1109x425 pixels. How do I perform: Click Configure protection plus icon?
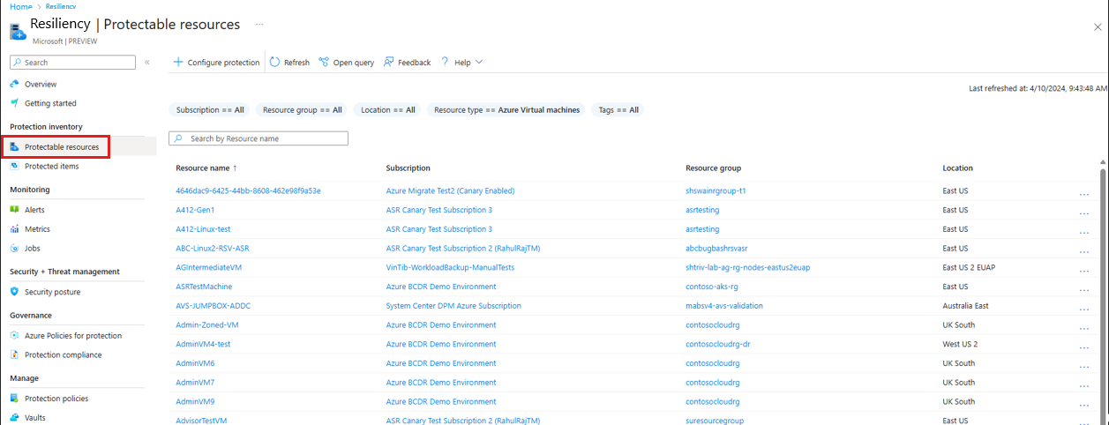pyautogui.click(x=178, y=63)
